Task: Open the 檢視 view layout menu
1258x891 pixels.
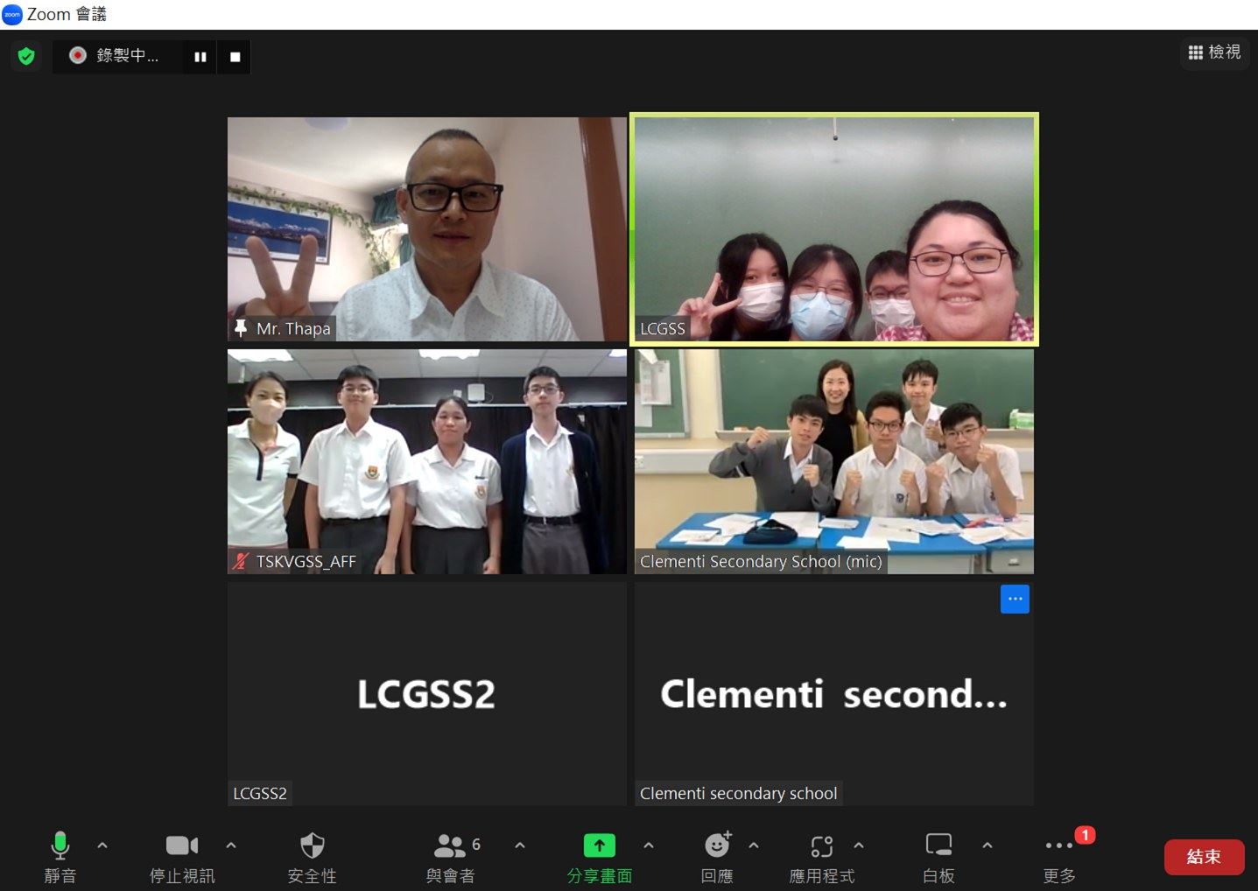Action: 1214,53
